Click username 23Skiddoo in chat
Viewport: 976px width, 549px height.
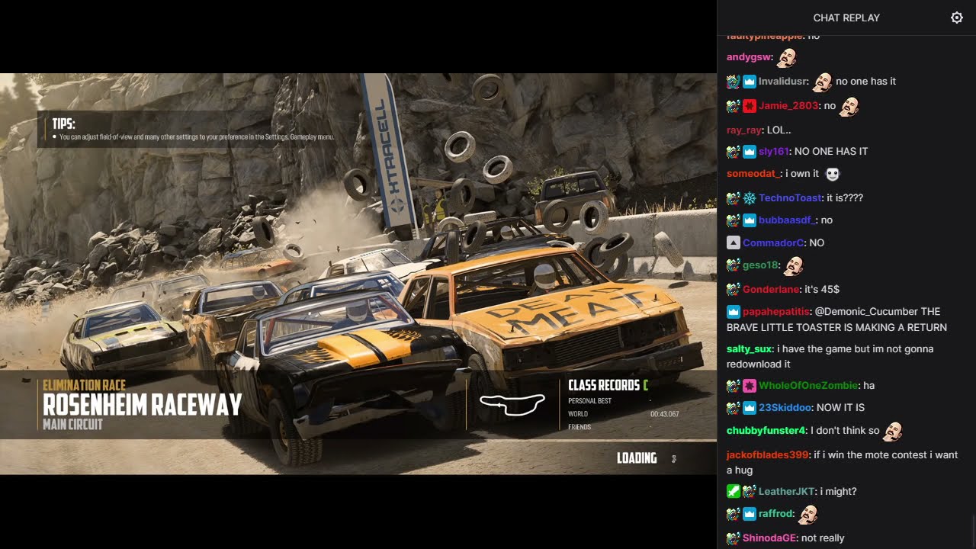pyautogui.click(x=785, y=408)
